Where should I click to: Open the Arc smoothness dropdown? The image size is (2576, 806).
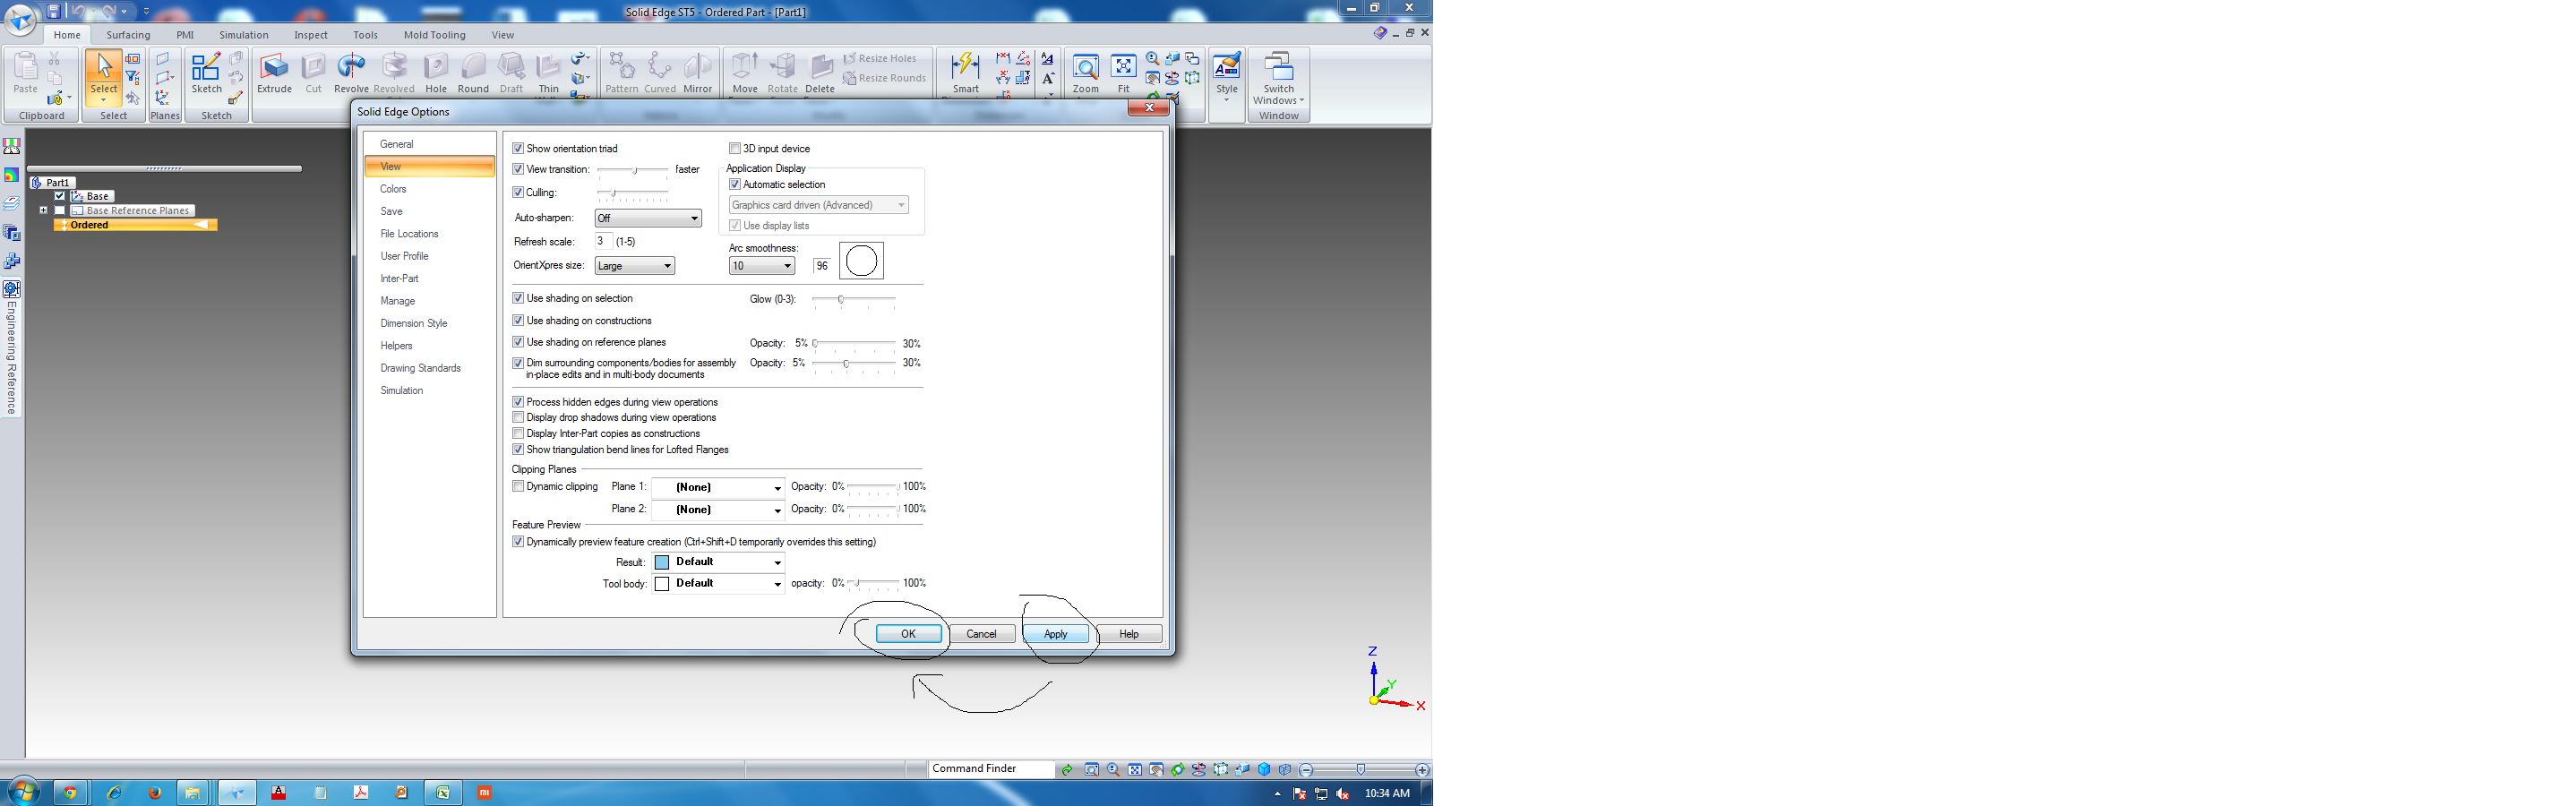point(762,265)
